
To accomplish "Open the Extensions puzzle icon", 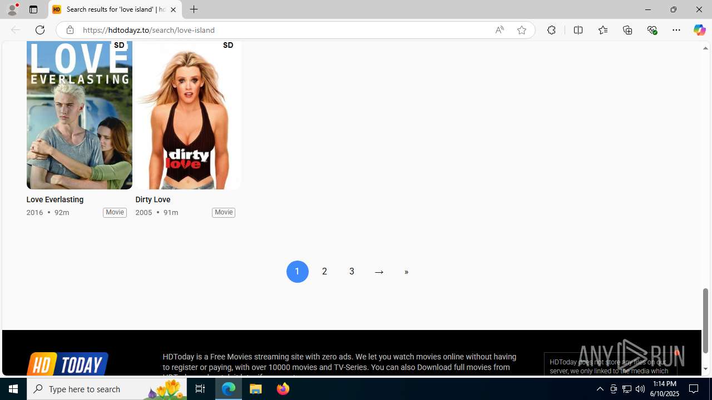I will coord(551,30).
